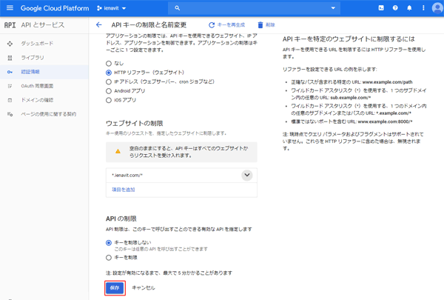
Task: Select IP アドレス radio option
Action: coord(109,82)
